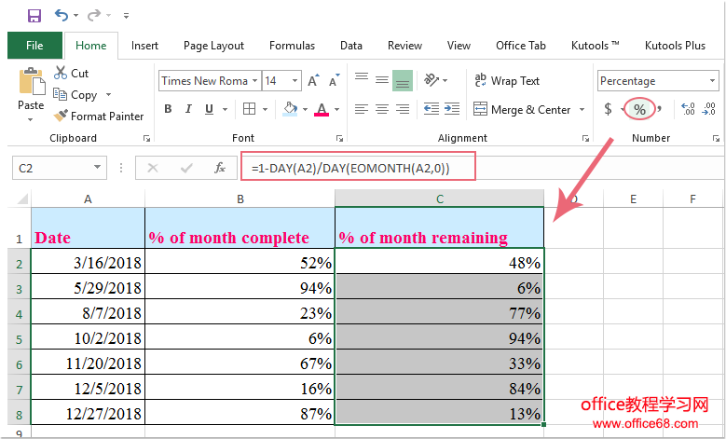Toggle Bold formatting
726x439 pixels.
(168, 109)
